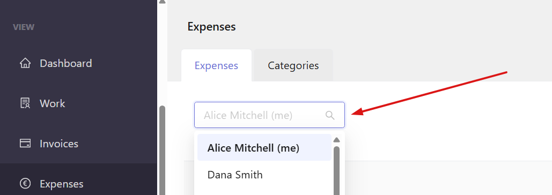This screenshot has width=552, height=195.
Task: Click the magnifier icon in user search box
Action: tap(330, 115)
